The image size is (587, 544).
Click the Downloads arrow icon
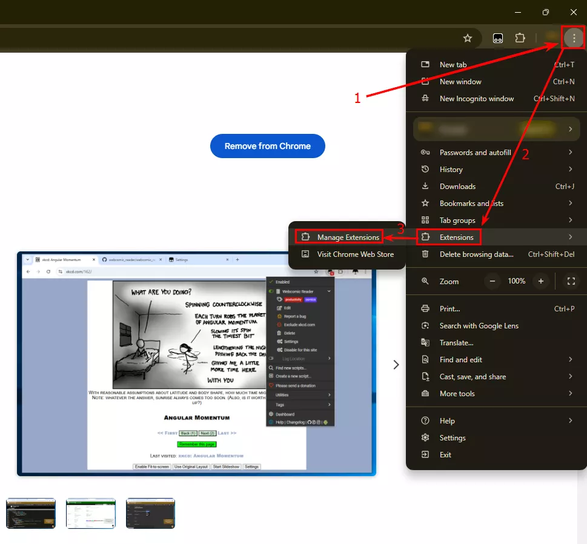425,186
